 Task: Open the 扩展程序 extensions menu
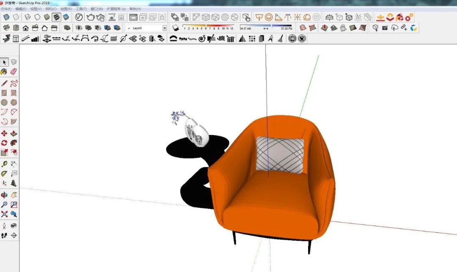tap(117, 9)
